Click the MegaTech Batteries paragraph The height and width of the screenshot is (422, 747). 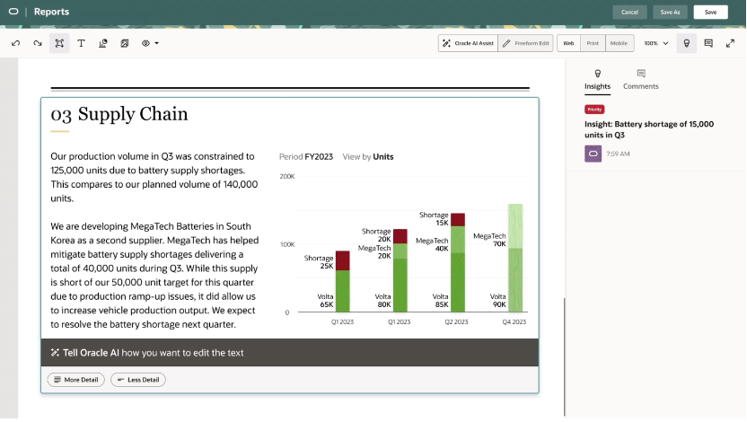[154, 276]
